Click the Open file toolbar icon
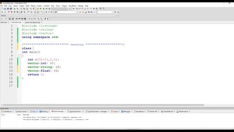Image resolution: width=234 pixels, height=132 pixels. click(x=5, y=9)
